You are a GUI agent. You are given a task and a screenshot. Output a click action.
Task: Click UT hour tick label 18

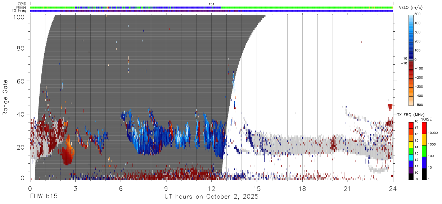302,189
